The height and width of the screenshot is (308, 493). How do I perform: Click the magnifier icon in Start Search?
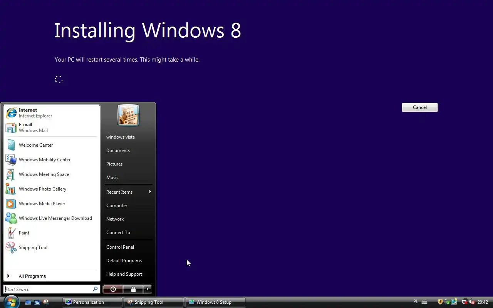[x=95, y=289]
